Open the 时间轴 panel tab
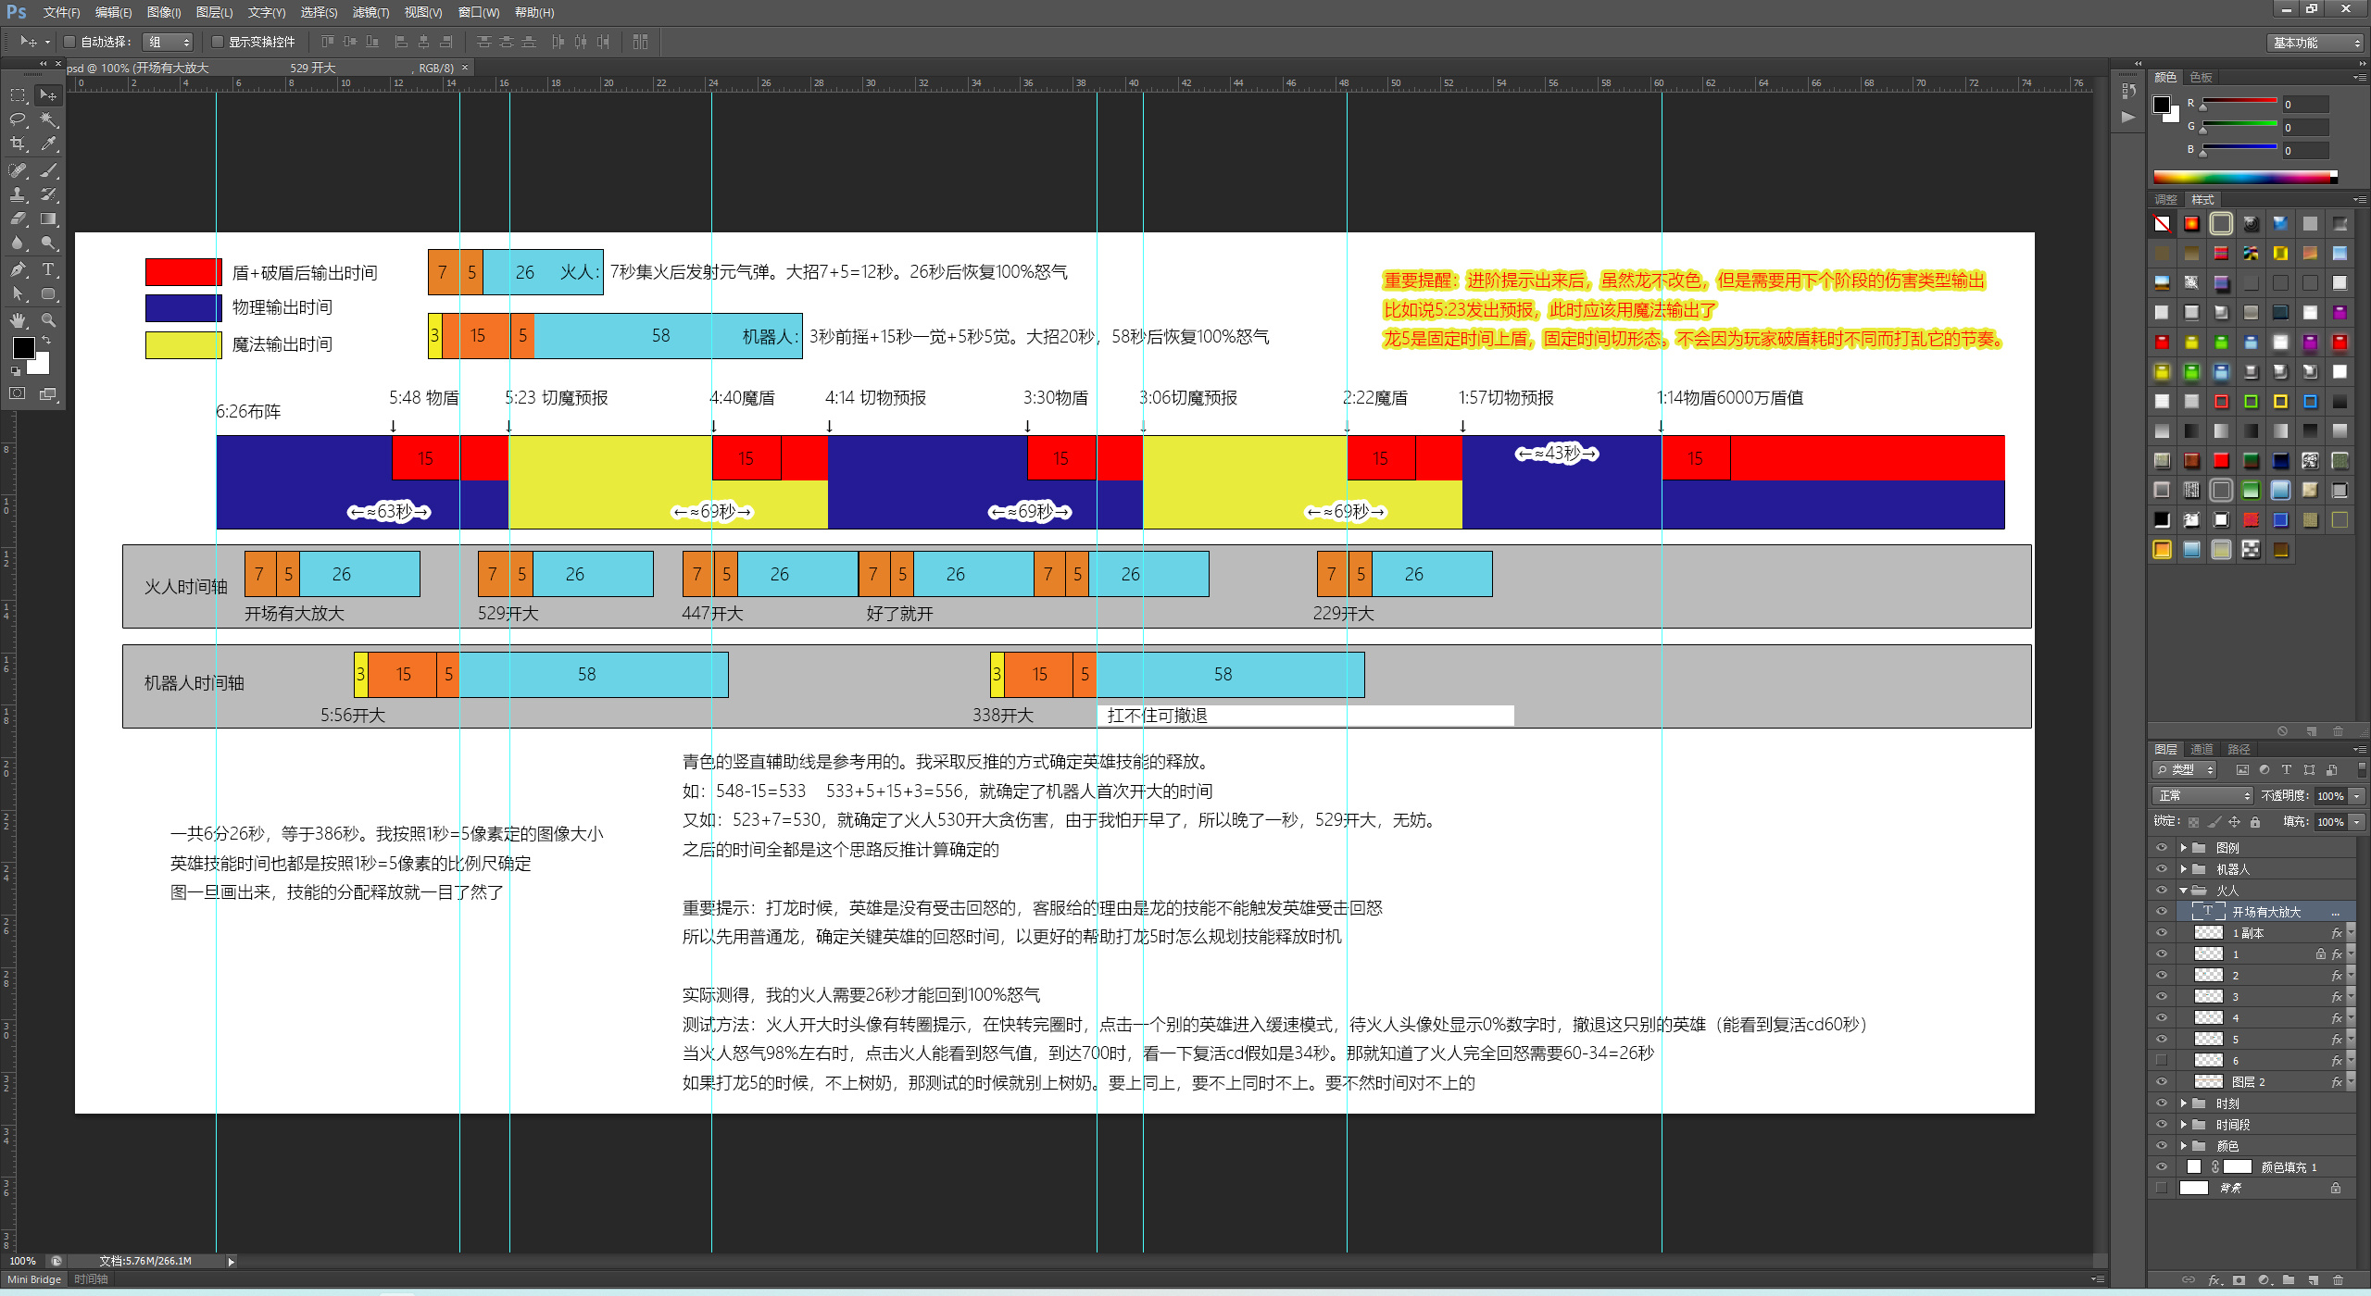This screenshot has width=2371, height=1296. 91,1279
